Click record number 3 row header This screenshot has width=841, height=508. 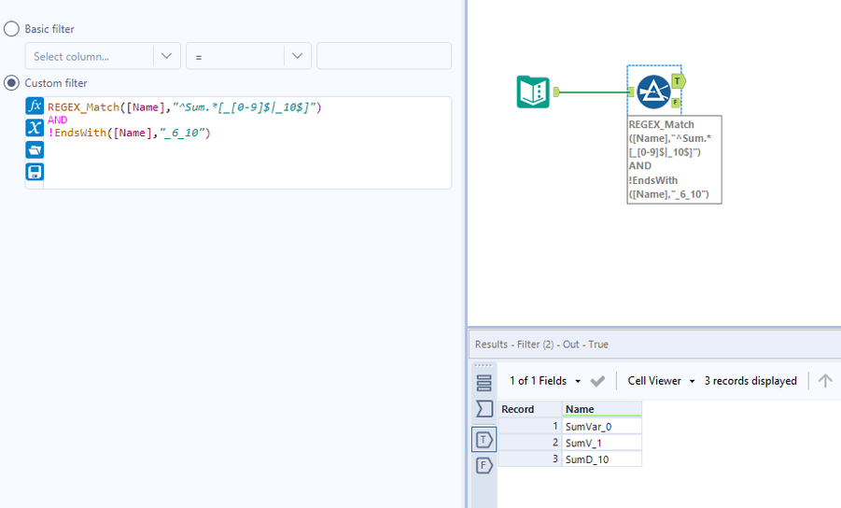[x=530, y=459]
